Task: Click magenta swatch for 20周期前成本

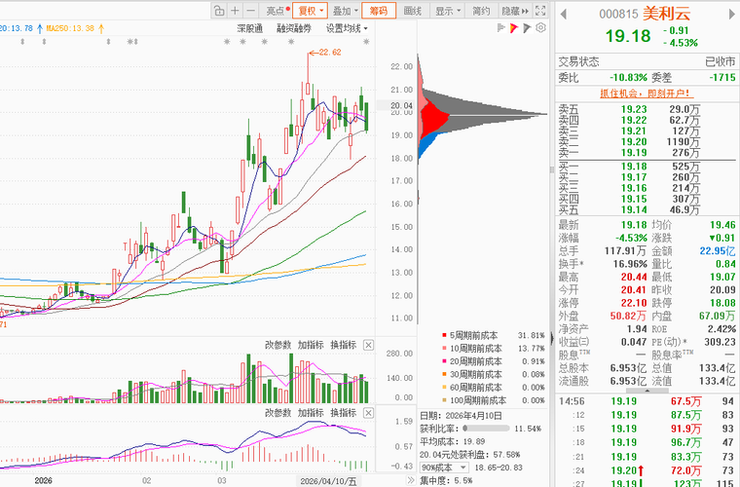Action: tap(444, 361)
